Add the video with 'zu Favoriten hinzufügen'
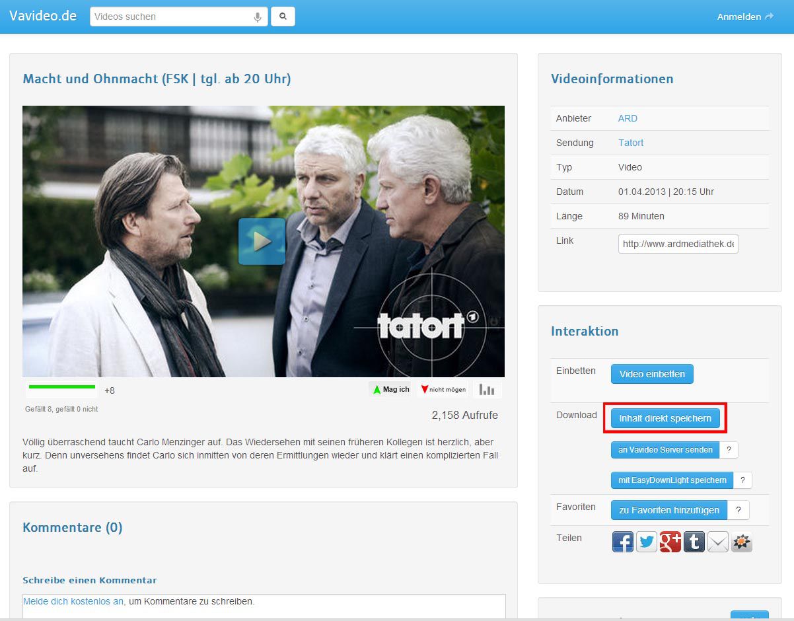Viewport: 794px width, 621px height. point(668,510)
